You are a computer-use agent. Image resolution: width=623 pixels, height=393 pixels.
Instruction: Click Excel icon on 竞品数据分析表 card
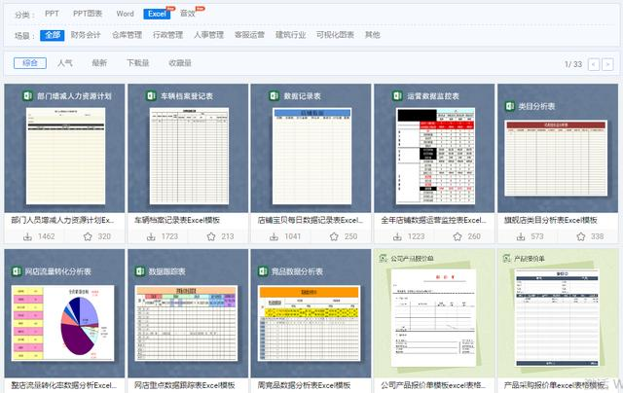263,271
